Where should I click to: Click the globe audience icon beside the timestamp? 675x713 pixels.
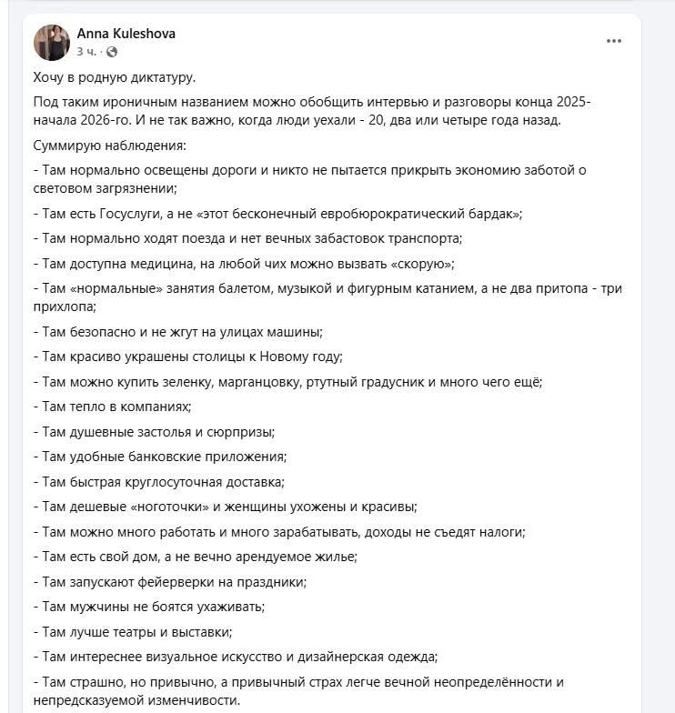[x=111, y=53]
